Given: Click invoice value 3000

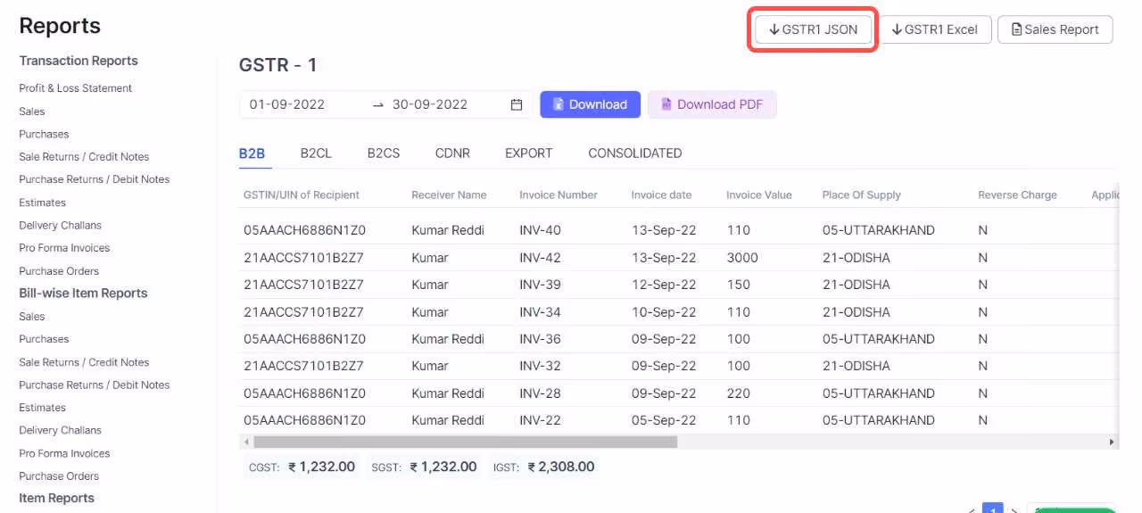Looking at the screenshot, I should tap(742, 258).
